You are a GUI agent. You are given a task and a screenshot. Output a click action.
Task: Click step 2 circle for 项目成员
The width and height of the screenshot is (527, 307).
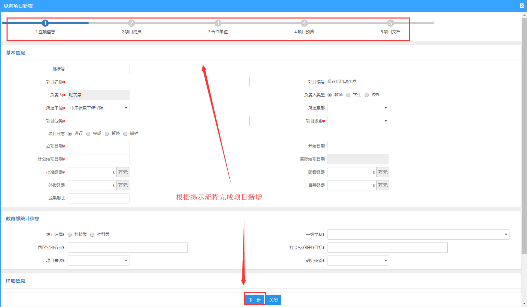click(x=131, y=23)
